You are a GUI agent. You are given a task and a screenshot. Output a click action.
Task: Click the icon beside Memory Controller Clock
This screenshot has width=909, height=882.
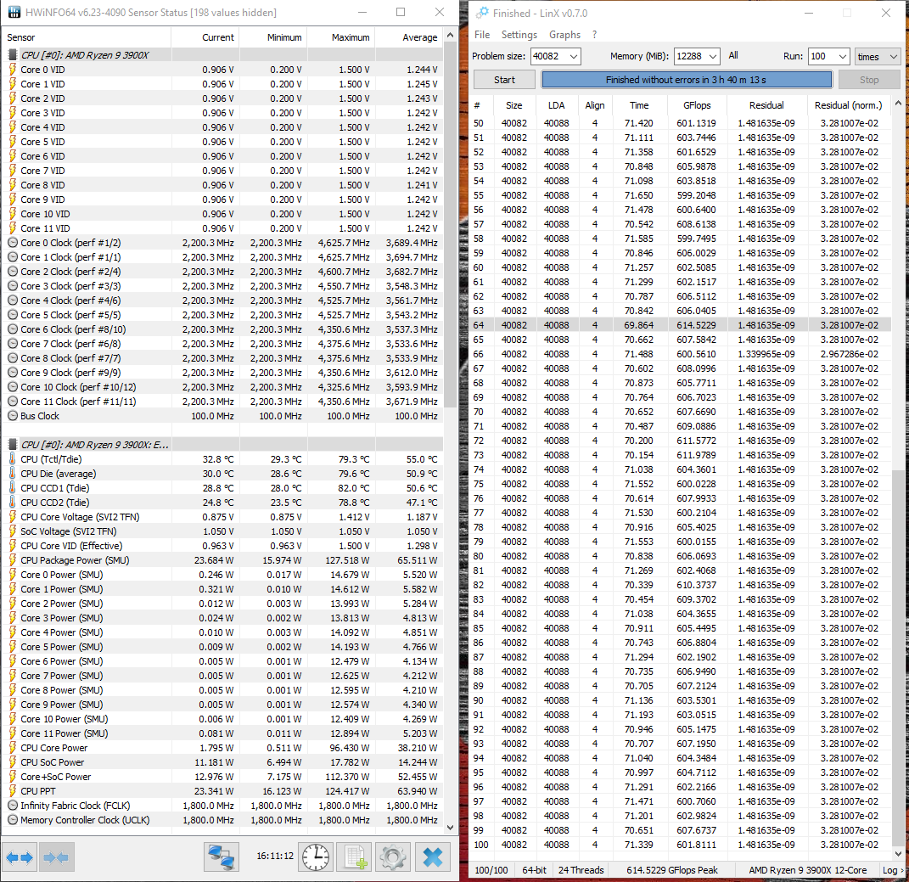pos(12,820)
